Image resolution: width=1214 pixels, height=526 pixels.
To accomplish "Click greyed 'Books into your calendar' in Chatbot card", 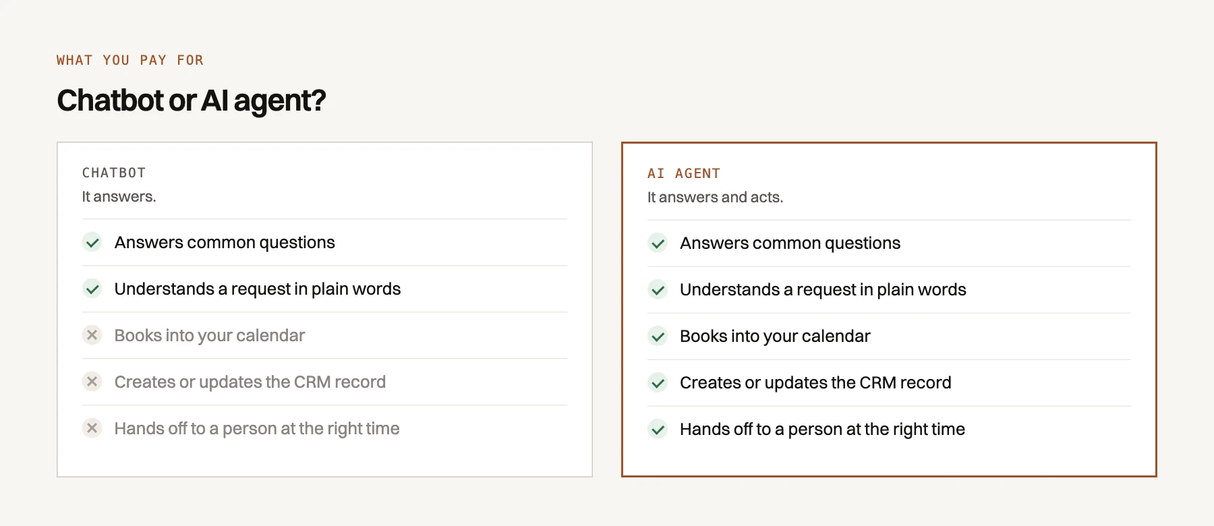I will click(x=210, y=335).
